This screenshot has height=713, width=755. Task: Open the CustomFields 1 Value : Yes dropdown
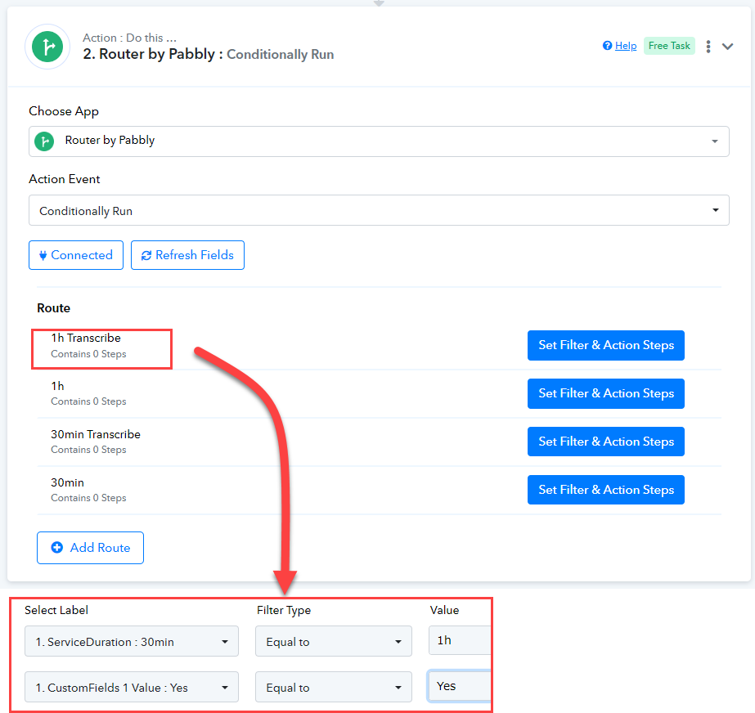132,687
